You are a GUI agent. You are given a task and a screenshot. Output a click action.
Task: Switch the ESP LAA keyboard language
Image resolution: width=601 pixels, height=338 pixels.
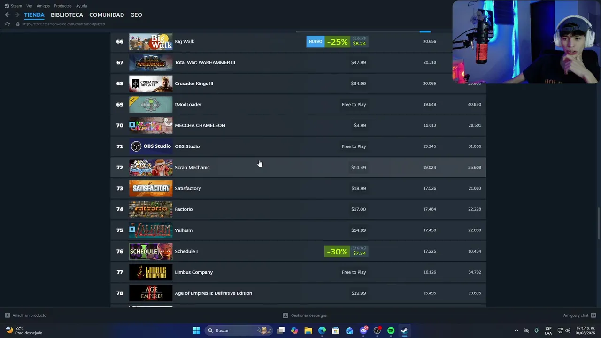pyautogui.click(x=548, y=330)
